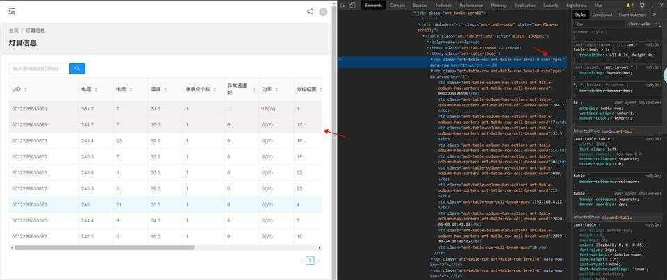This screenshot has height=280, width=667.
Task: Select the Elements tab
Action: click(x=374, y=5)
